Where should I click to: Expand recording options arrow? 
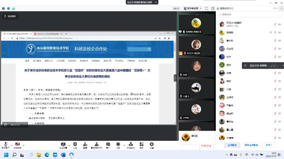click(x=124, y=145)
